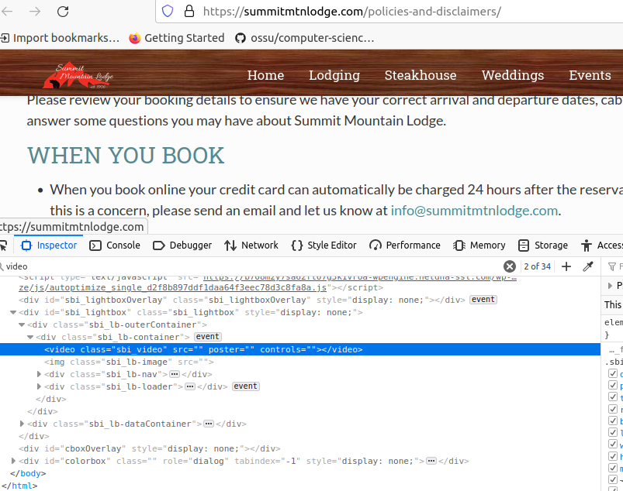Switch to the Storage tab
This screenshot has width=623, height=491.
pyautogui.click(x=543, y=245)
